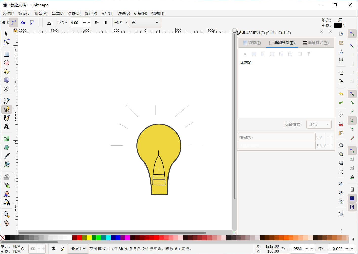The image size is (358, 254).
Task: Select the Color Dropper tool
Action: click(7, 156)
